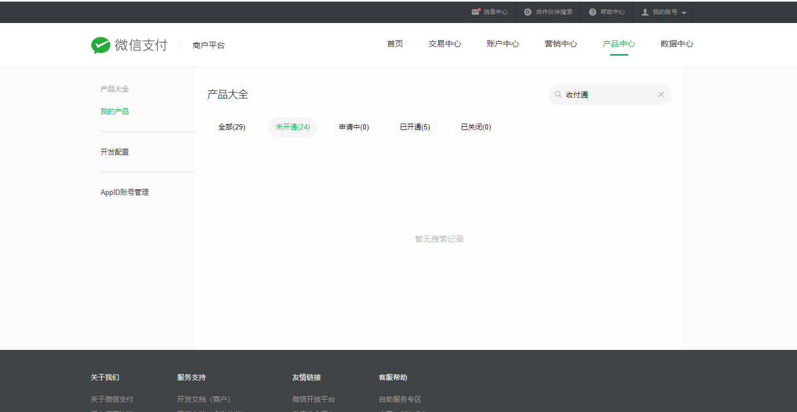Click the 服务支持 footer heading
Viewport: 797px width, 412px height.
coord(192,378)
